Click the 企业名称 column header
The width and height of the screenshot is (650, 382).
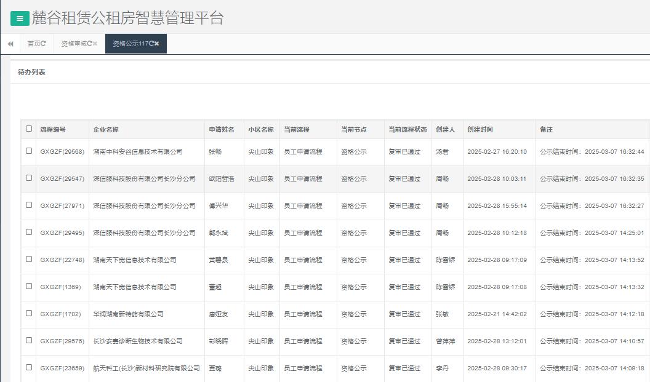[x=106, y=130]
